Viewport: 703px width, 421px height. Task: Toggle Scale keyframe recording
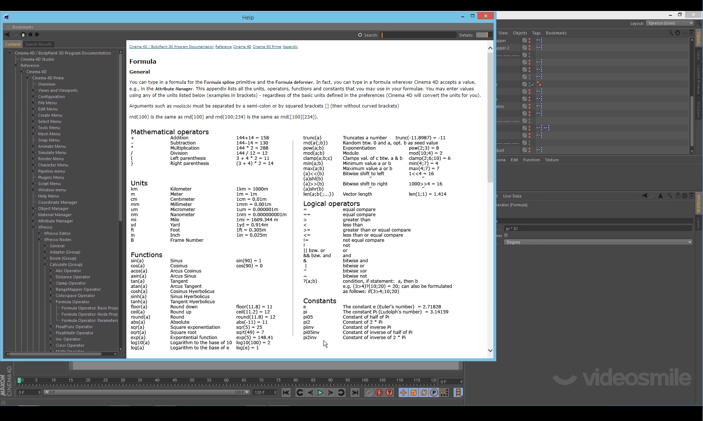[414, 392]
